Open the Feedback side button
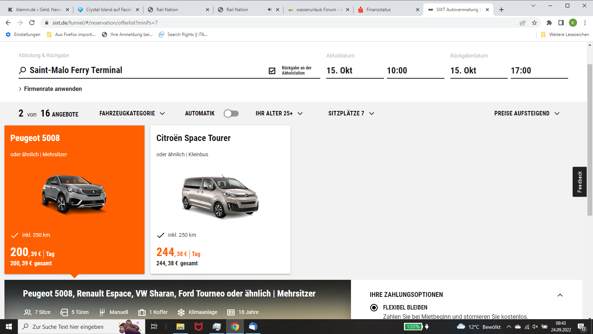593x334 pixels. (579, 182)
